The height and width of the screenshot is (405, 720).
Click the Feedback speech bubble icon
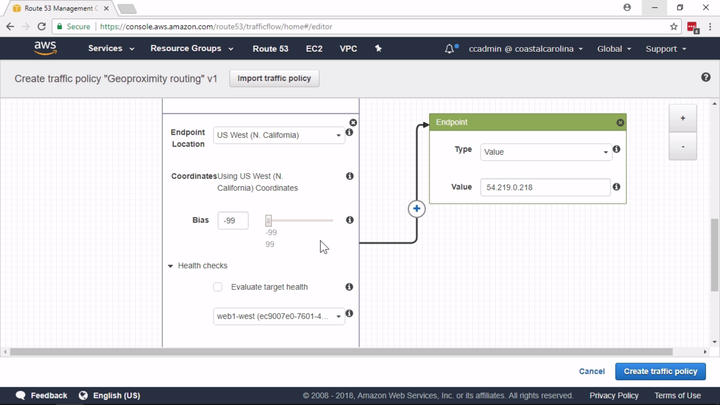click(x=21, y=395)
